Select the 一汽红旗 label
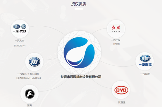The image size is (162, 107). coord(116,40)
